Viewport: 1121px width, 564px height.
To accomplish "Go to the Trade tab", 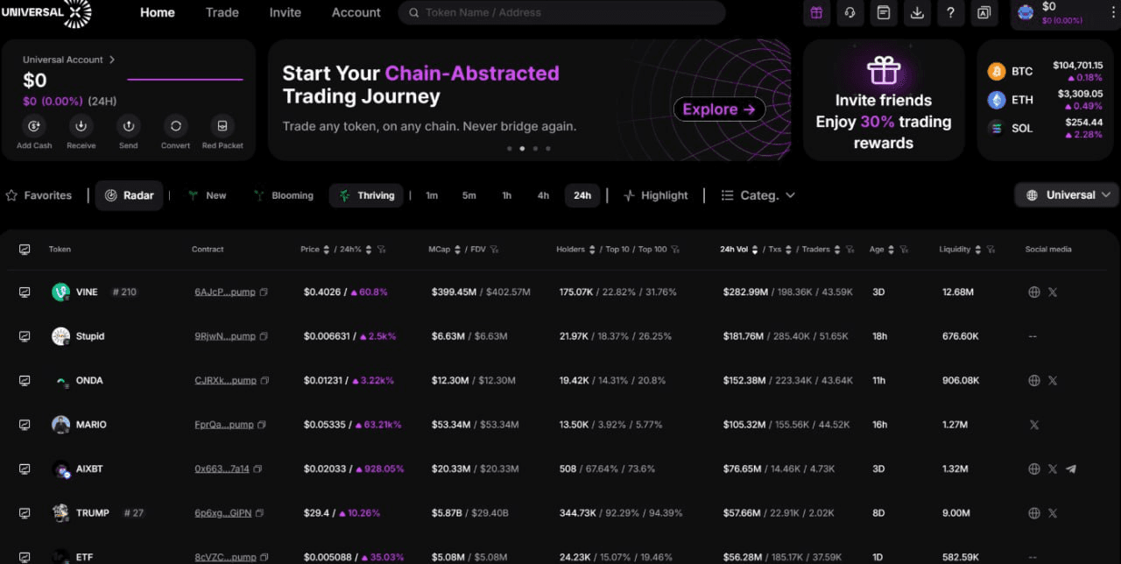I will [222, 12].
